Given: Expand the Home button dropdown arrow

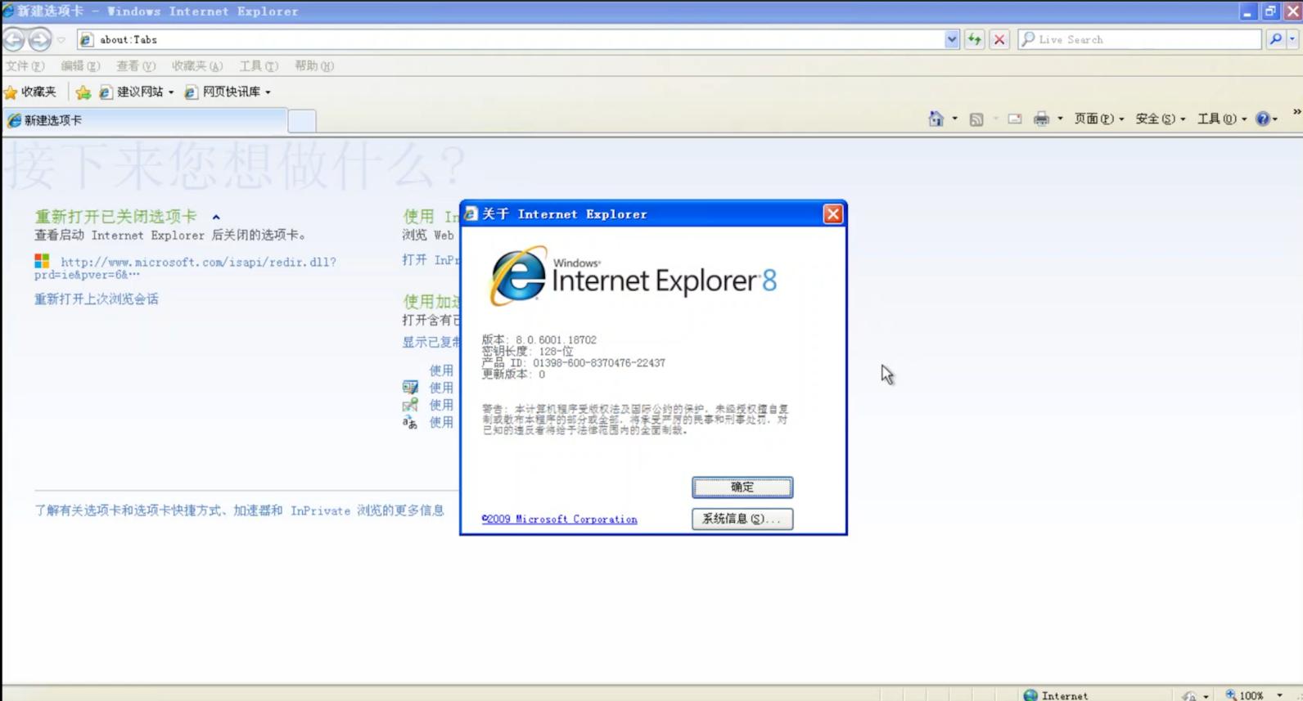Looking at the screenshot, I should (955, 119).
